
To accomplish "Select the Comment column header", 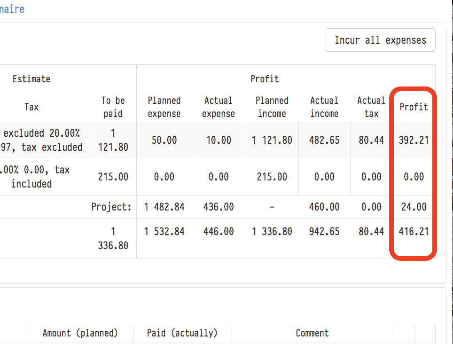I will click(x=312, y=333).
